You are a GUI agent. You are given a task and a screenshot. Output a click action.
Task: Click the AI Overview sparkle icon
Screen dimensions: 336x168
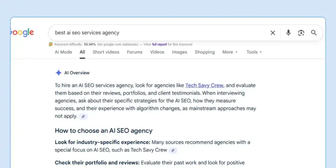[x=58, y=73]
